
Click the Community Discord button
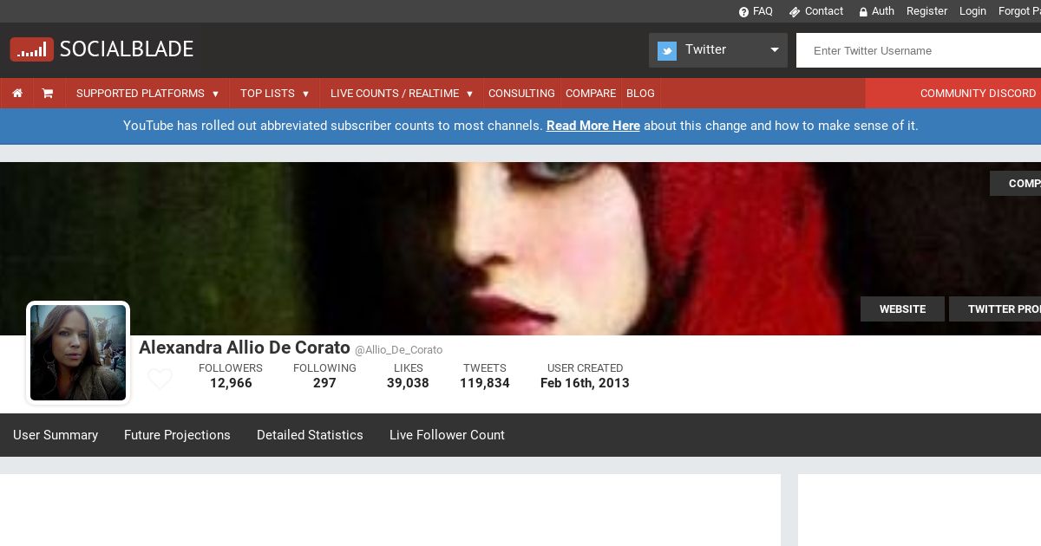click(953, 94)
